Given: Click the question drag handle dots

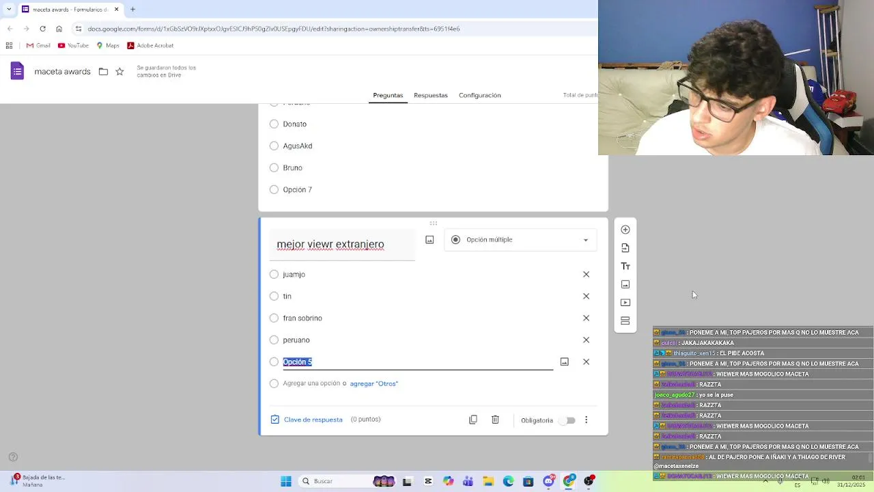Looking at the screenshot, I should click(x=433, y=223).
